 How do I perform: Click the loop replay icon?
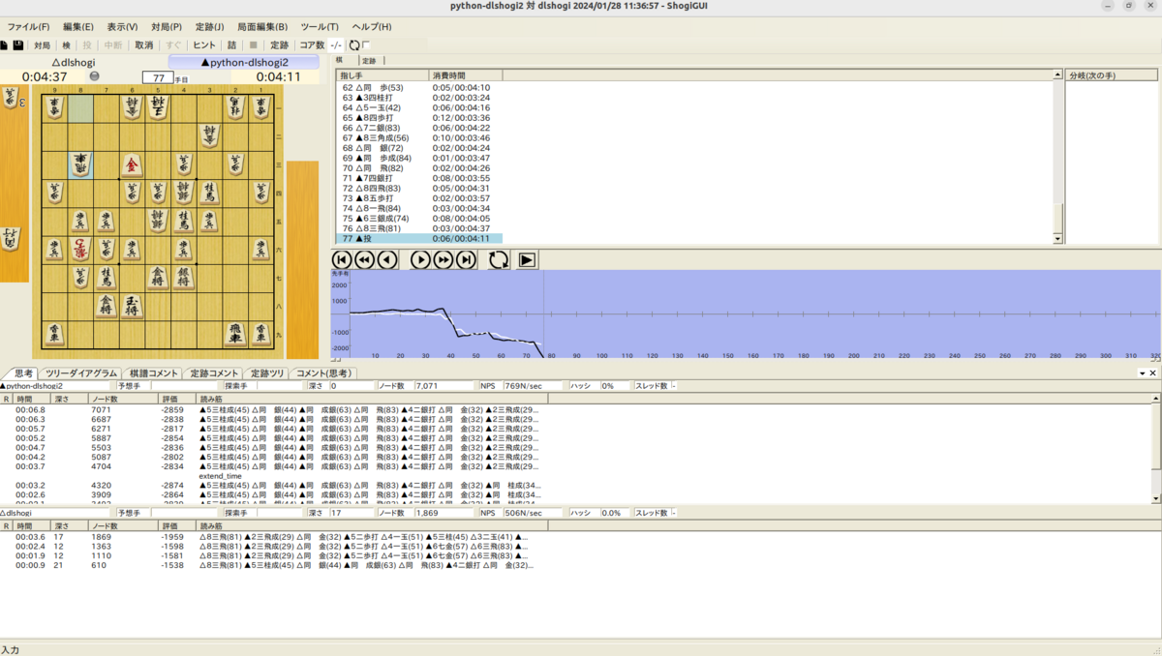(498, 259)
